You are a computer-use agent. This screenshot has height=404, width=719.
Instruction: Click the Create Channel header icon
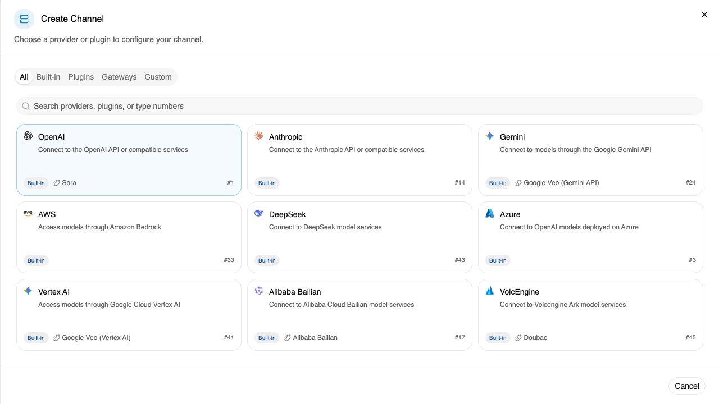click(x=24, y=19)
